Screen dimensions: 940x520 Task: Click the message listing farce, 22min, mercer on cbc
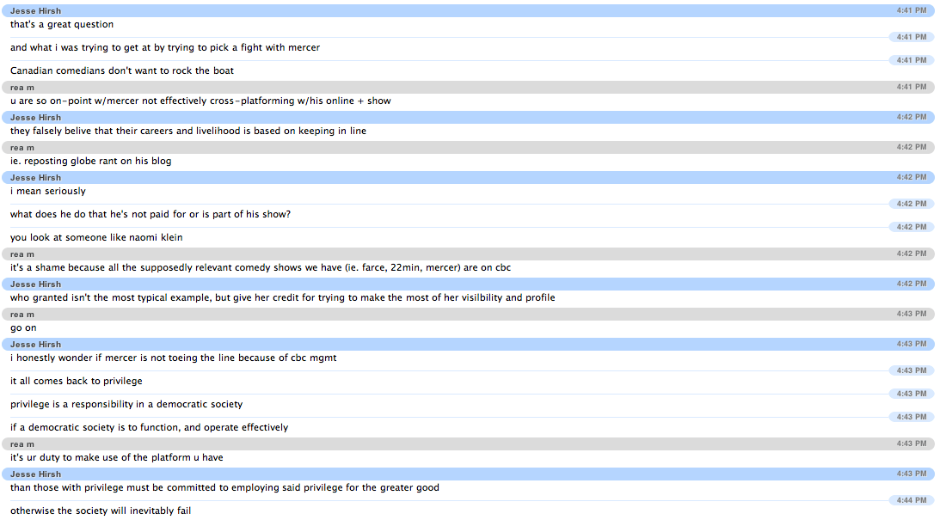261,268
